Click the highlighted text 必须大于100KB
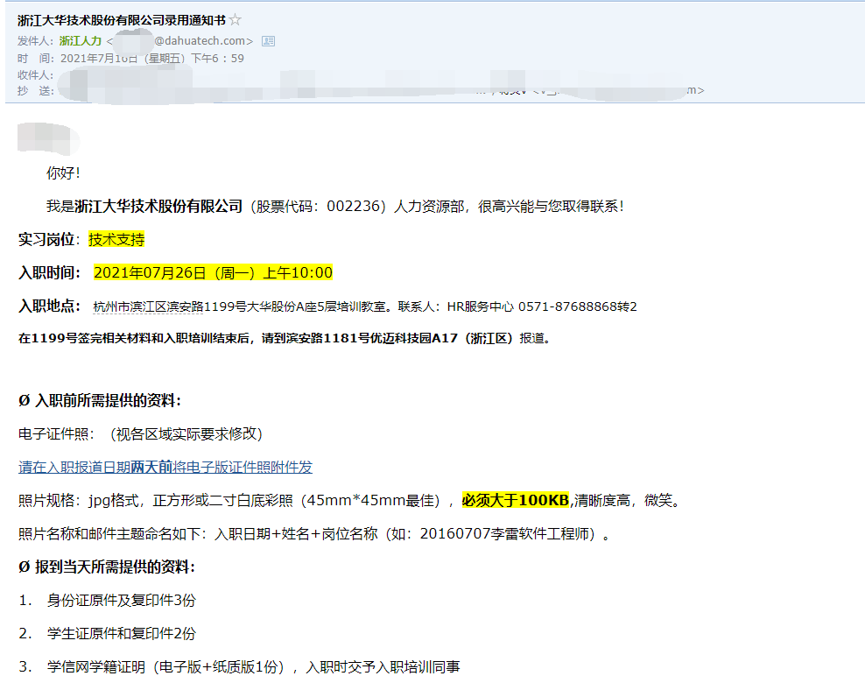 coord(516,501)
